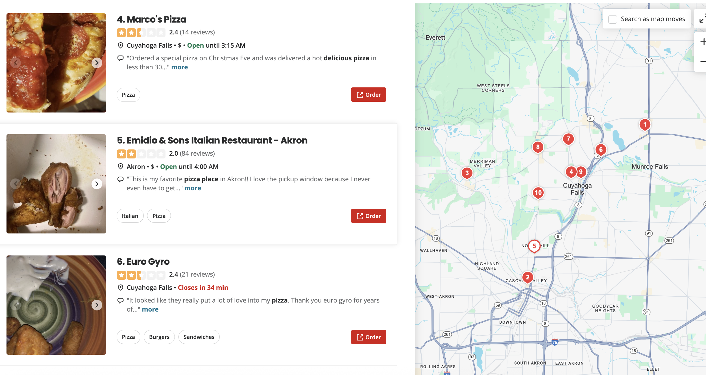Select the Burgers category tag
This screenshot has width=706, height=375.
pos(159,337)
